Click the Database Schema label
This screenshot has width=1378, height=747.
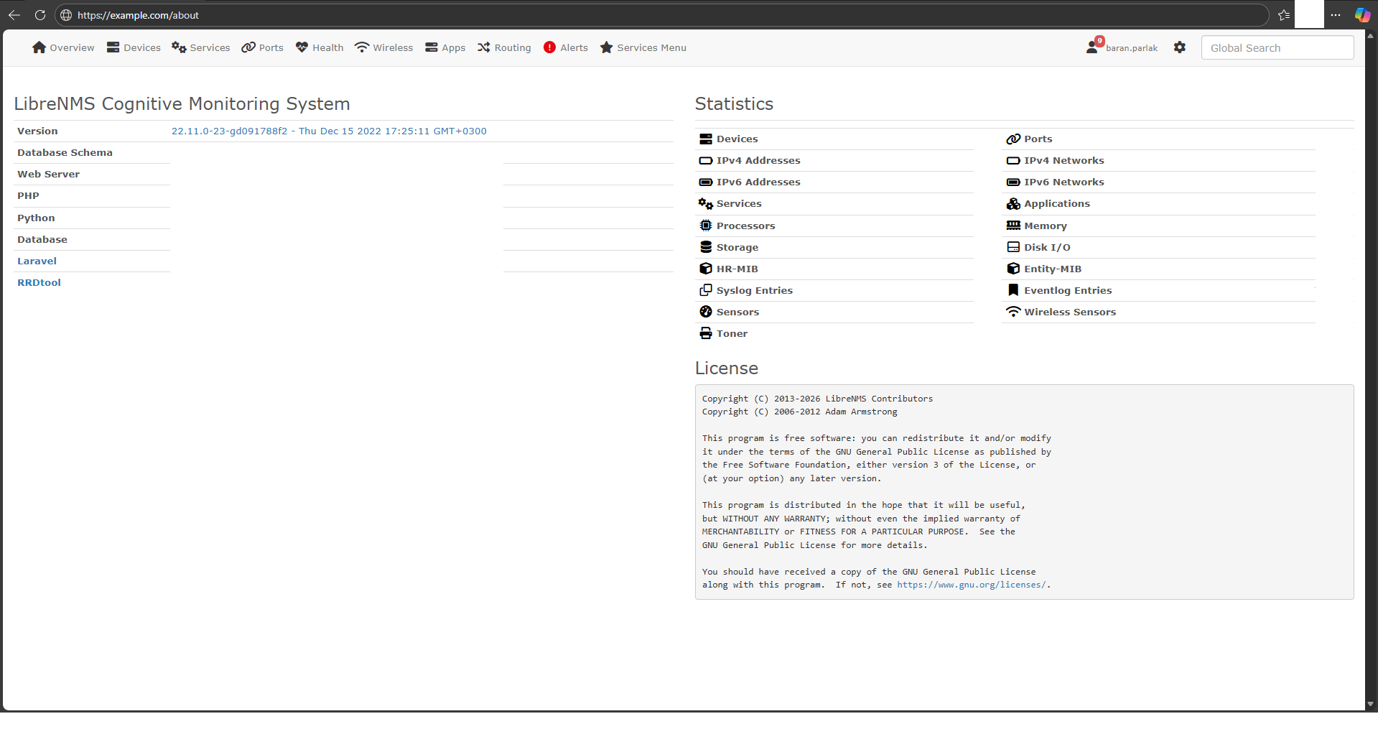point(65,153)
